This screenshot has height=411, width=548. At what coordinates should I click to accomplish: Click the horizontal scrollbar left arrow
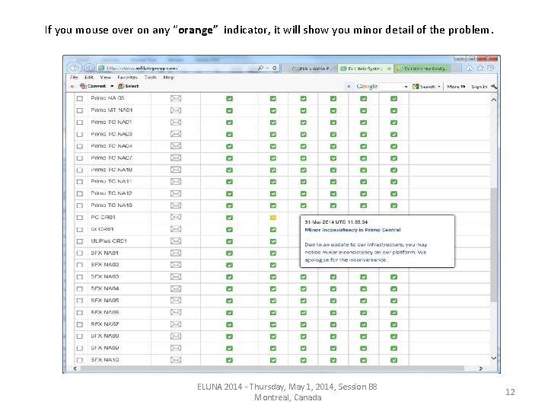75,368
